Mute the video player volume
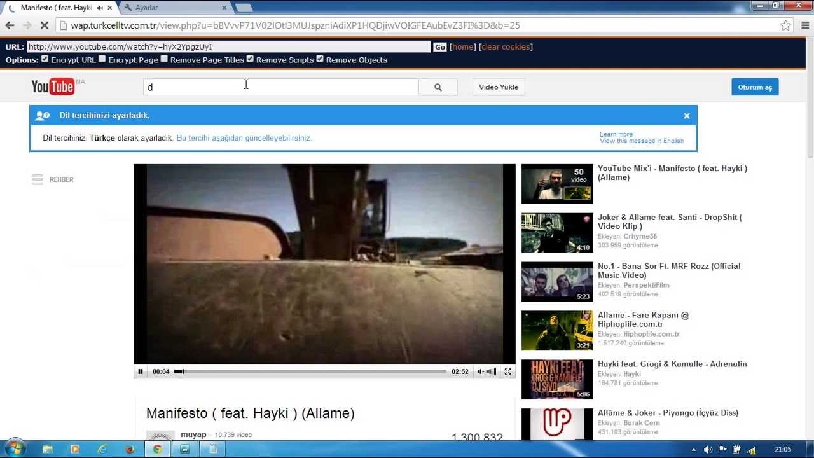814x458 pixels. [x=480, y=371]
